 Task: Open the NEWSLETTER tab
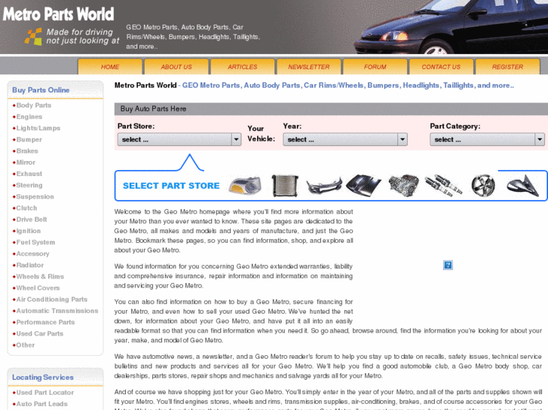point(309,67)
